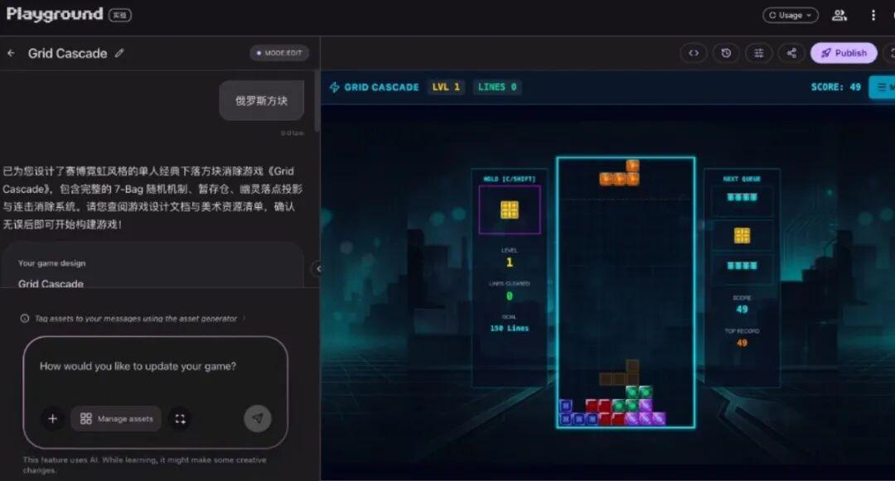Open the code view icon
The width and height of the screenshot is (895, 481).
click(x=694, y=53)
